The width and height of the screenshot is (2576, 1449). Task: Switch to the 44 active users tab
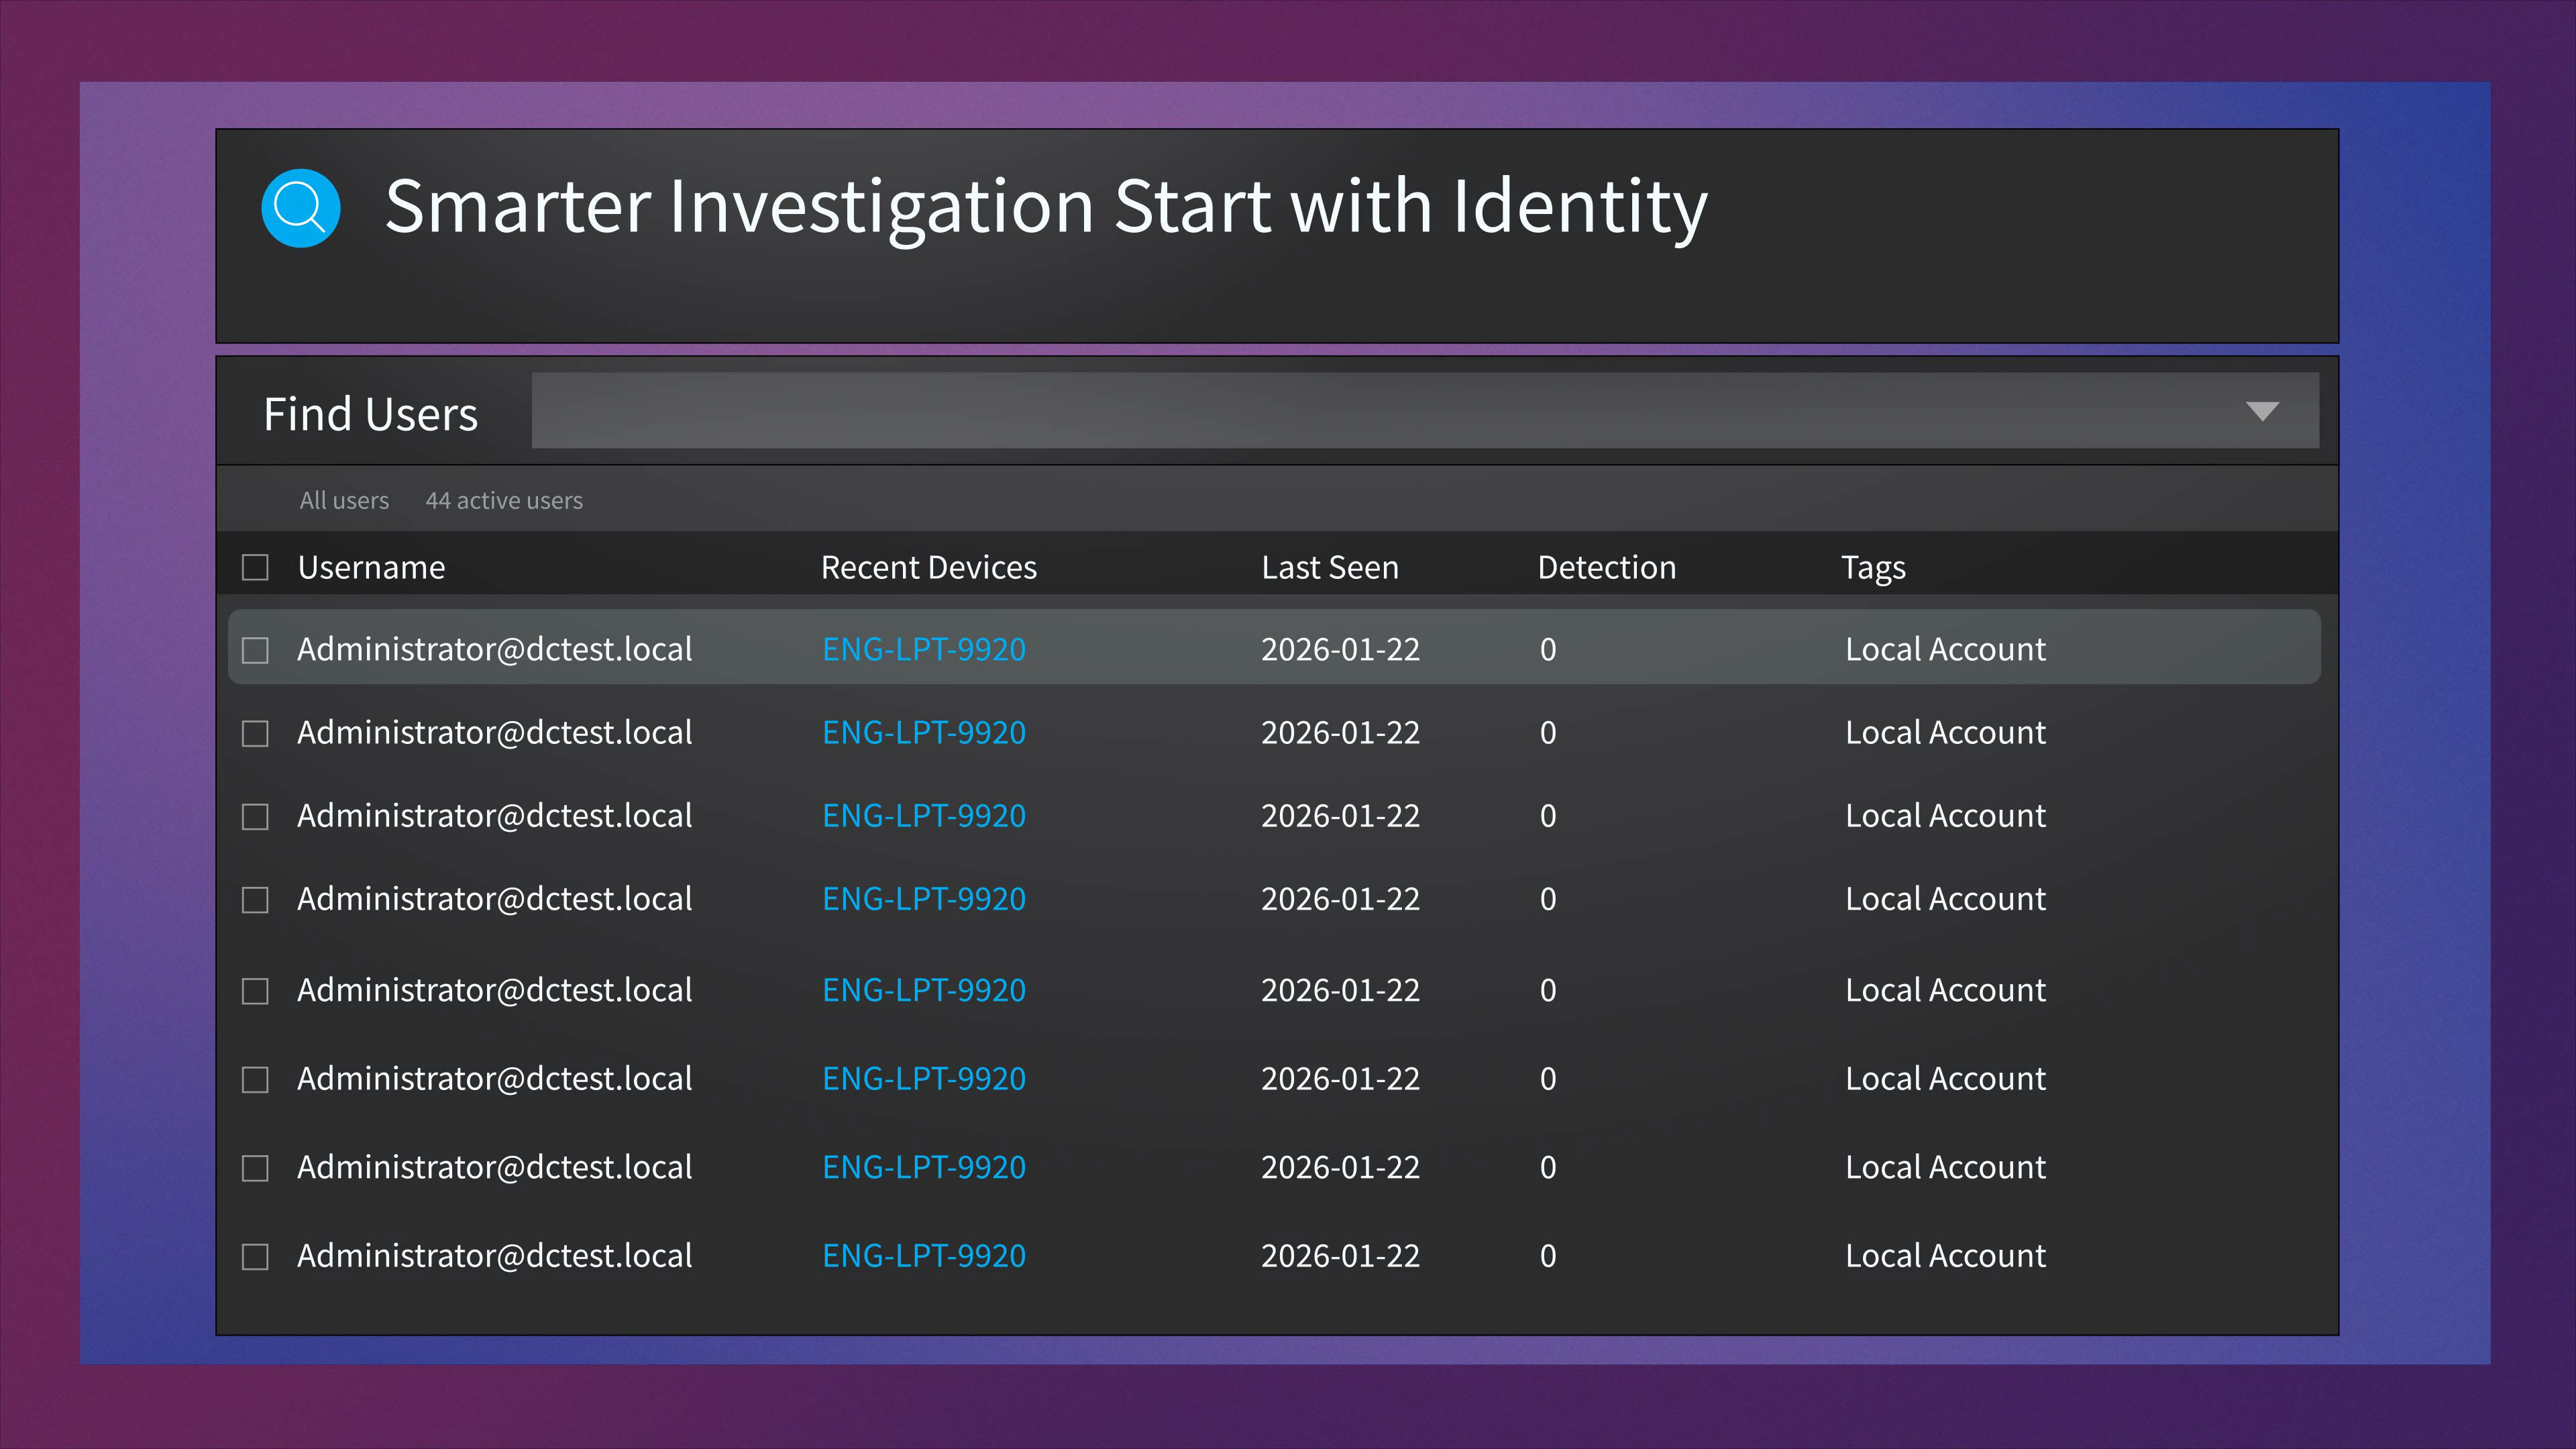(504, 500)
